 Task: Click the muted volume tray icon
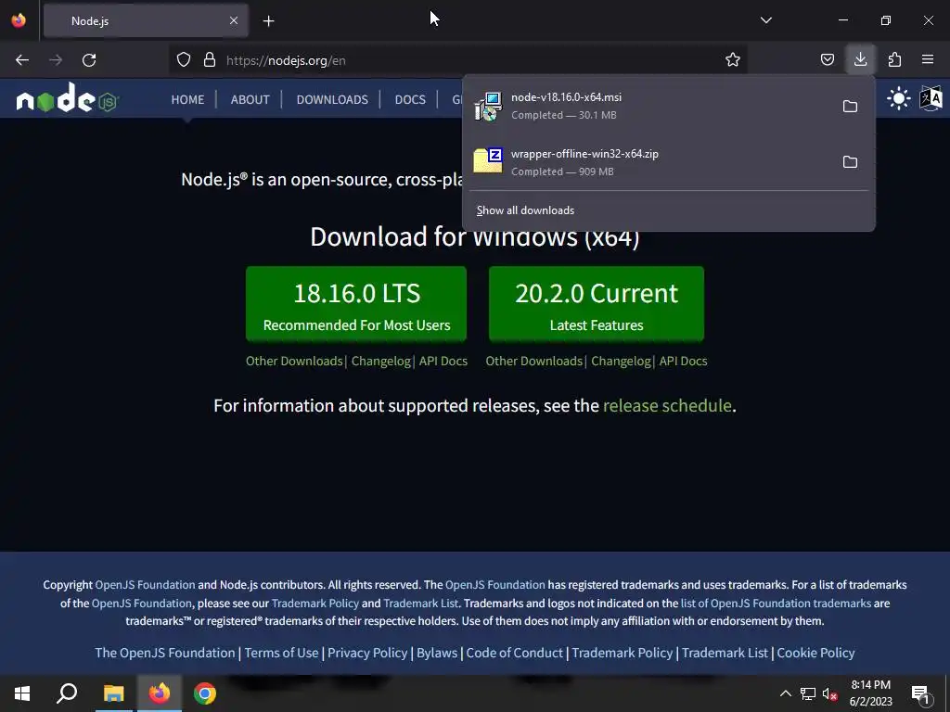point(829,693)
